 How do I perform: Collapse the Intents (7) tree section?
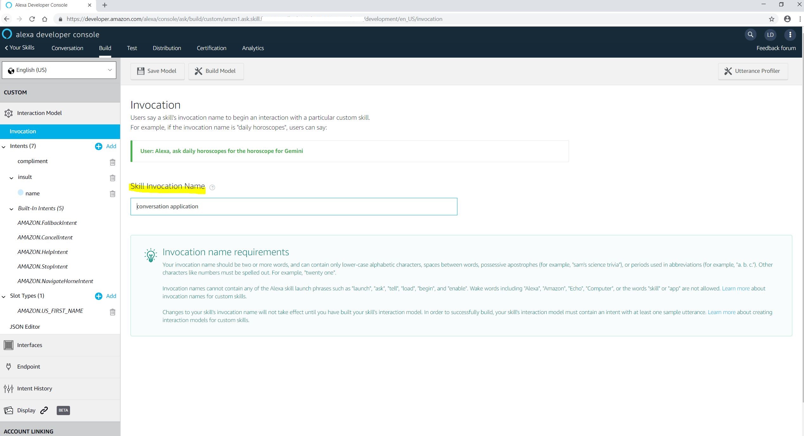tap(4, 147)
